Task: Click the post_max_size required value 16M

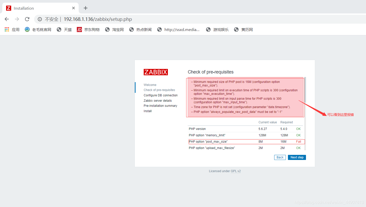Action: (283, 142)
